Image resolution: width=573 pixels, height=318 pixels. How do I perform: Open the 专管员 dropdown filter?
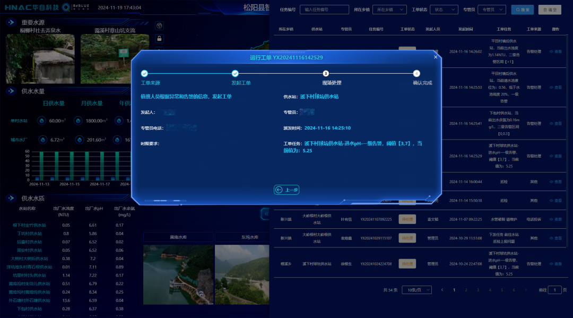[x=491, y=10]
